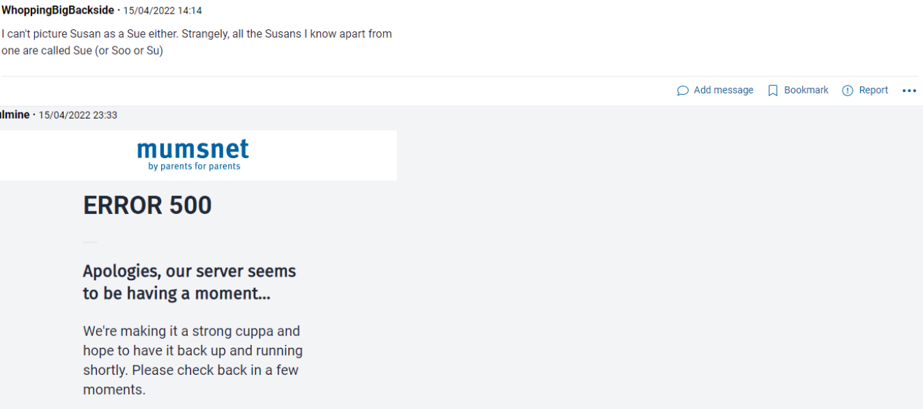Click the 'to be having a moment...' line
This screenshot has width=923, height=409.
[x=176, y=294]
